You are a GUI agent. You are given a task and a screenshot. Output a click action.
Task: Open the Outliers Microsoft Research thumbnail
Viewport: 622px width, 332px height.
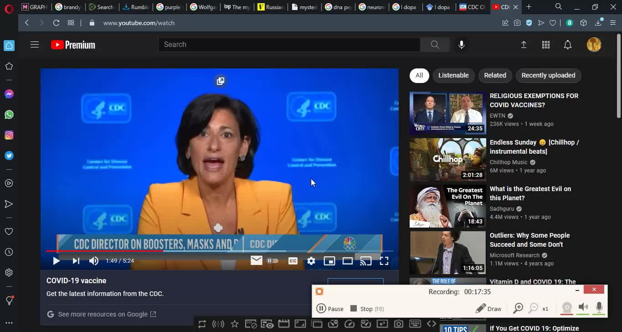(x=448, y=253)
